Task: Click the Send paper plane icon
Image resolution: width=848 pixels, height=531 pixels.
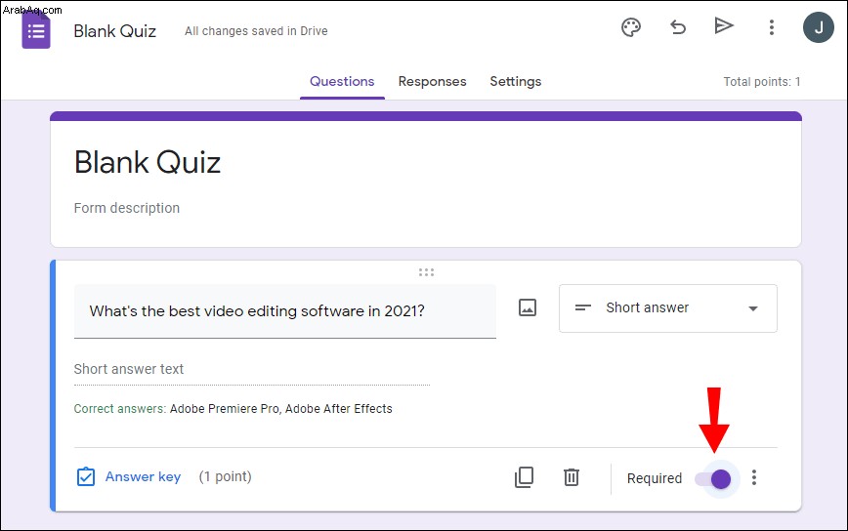Action: (x=724, y=25)
